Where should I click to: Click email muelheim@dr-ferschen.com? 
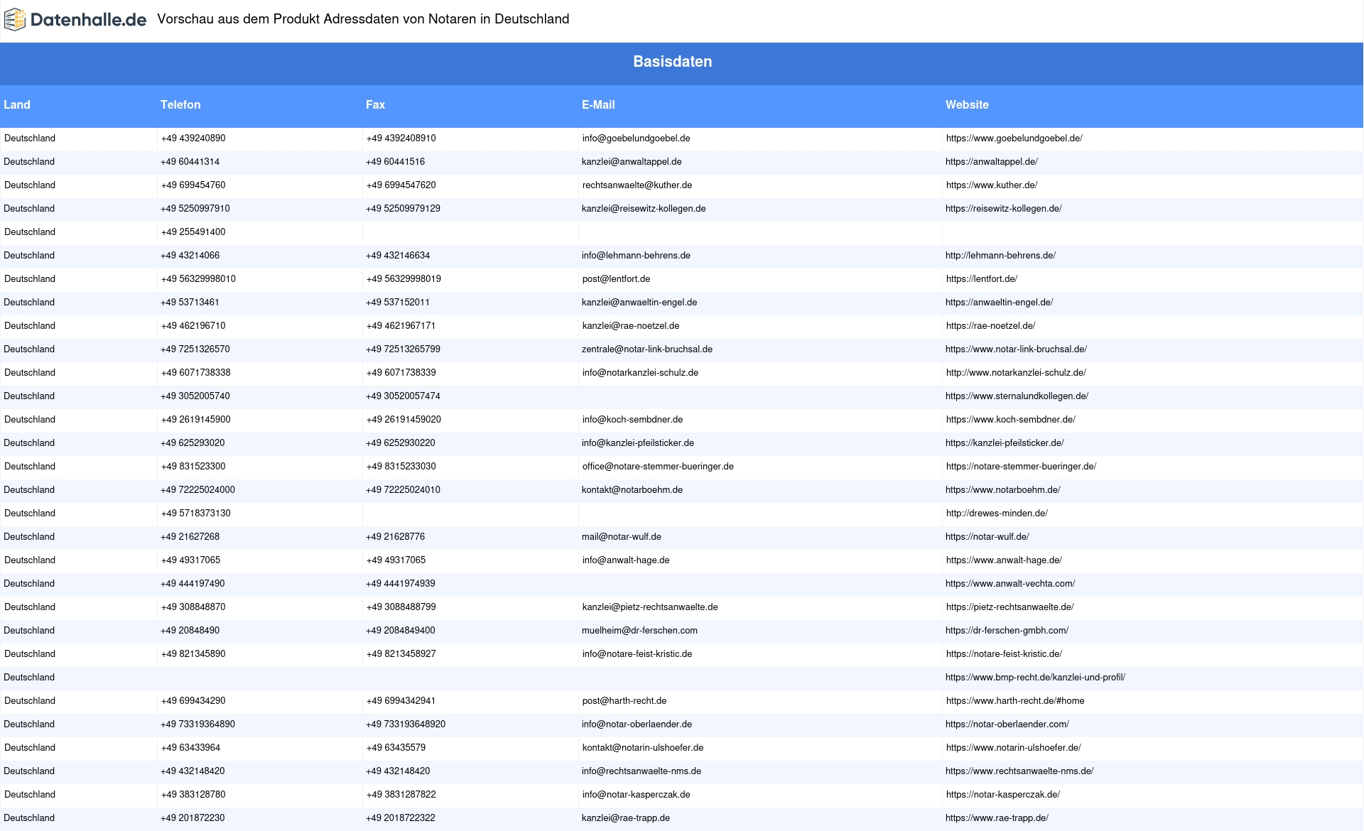point(639,631)
